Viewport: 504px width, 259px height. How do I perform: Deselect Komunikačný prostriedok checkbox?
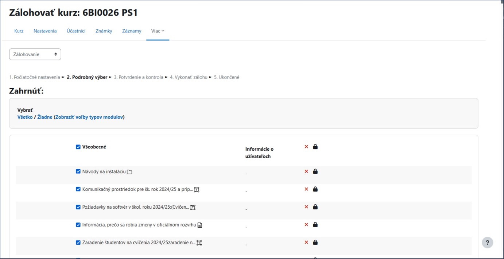click(78, 189)
